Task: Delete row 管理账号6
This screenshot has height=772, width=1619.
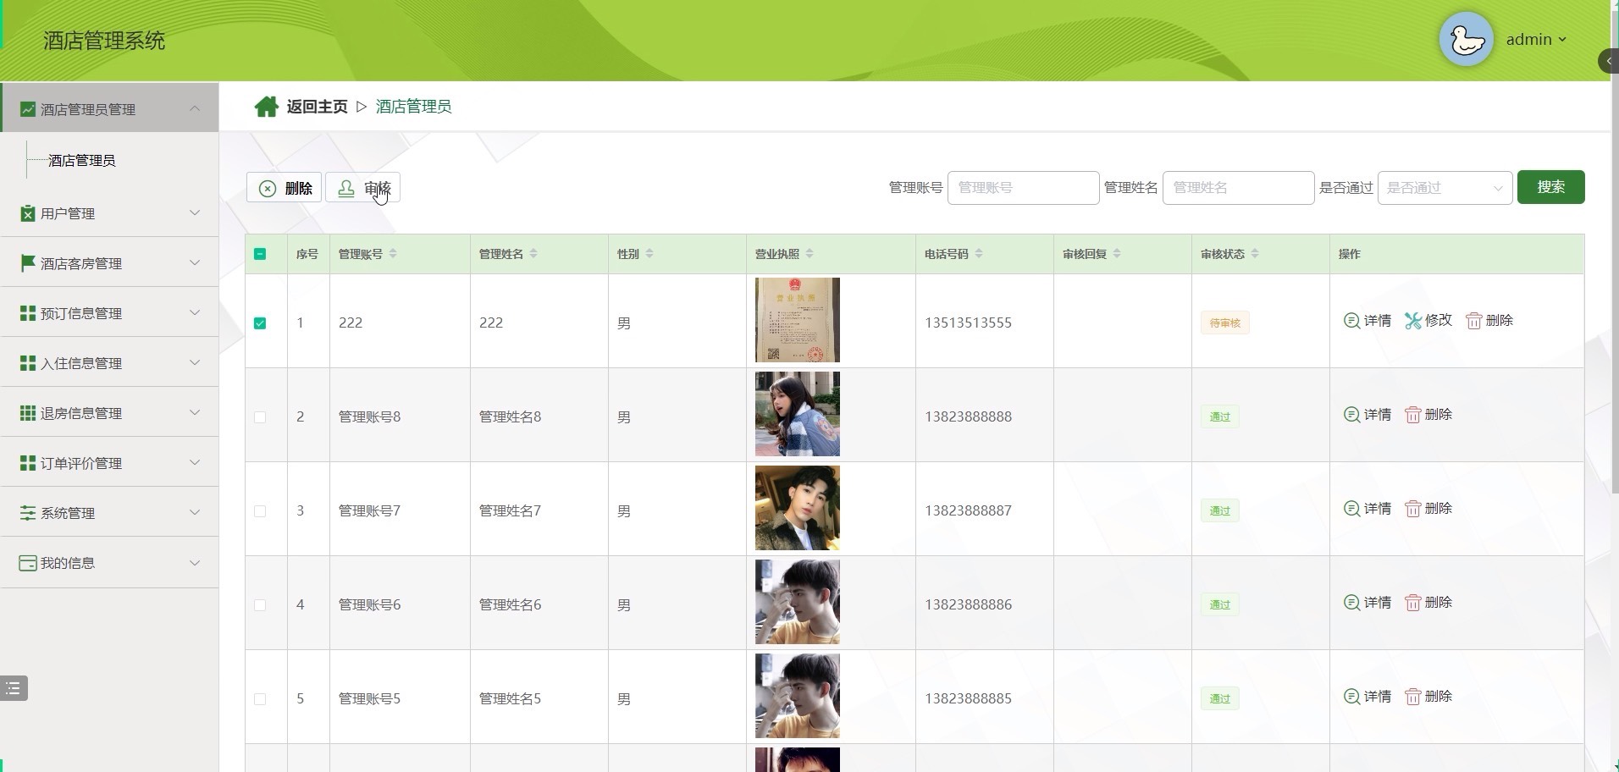Action: coord(1428,603)
